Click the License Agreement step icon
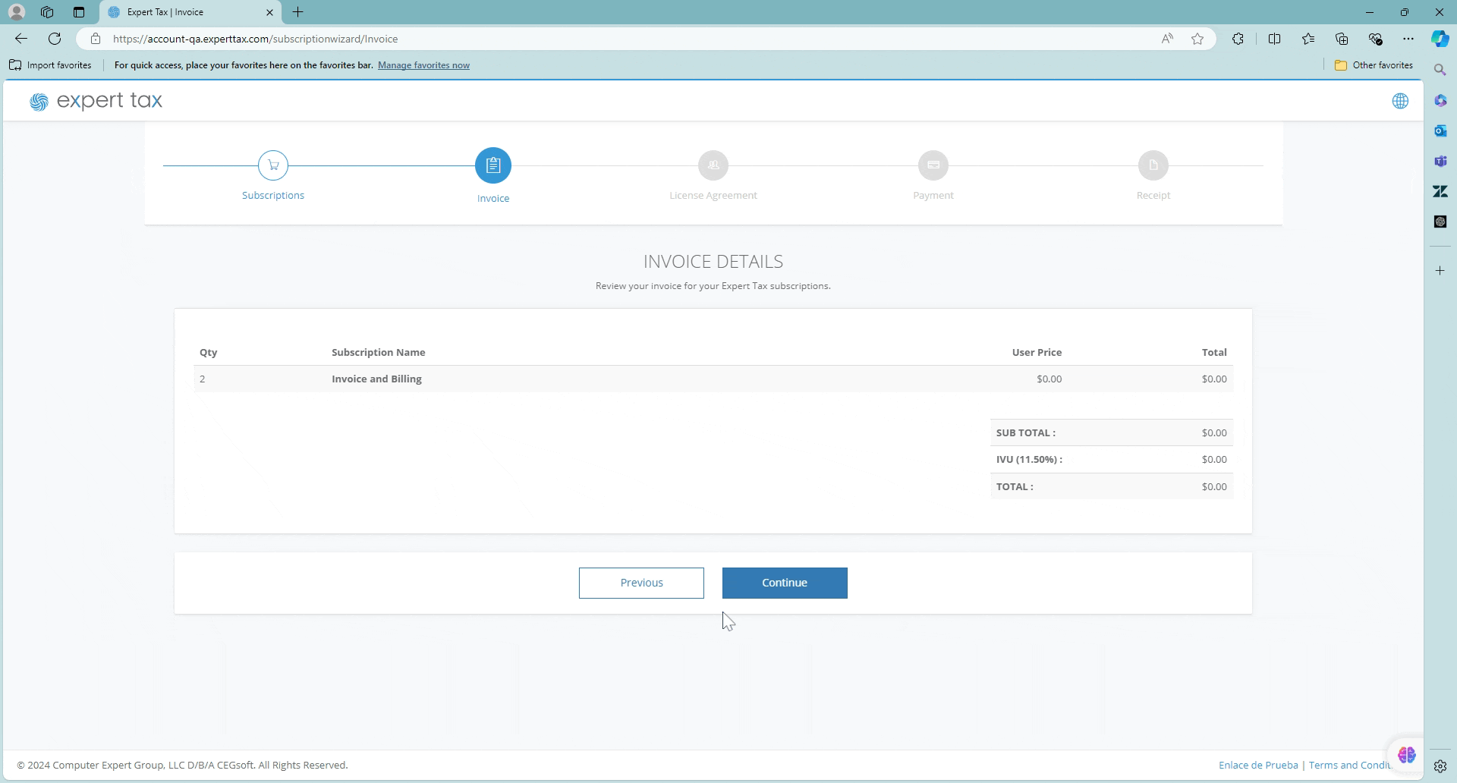The image size is (1457, 783). coord(713,165)
